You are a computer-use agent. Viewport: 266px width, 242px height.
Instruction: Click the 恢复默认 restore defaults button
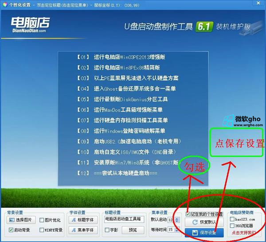pos(204,222)
